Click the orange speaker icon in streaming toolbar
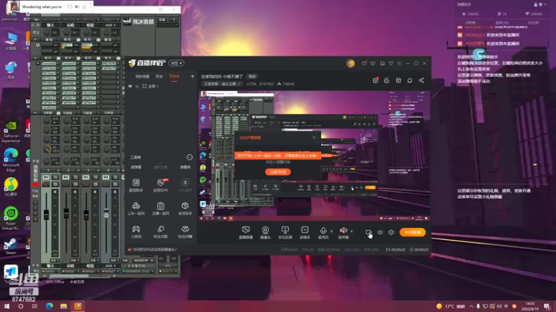This screenshot has width=556, height=312. (x=343, y=231)
